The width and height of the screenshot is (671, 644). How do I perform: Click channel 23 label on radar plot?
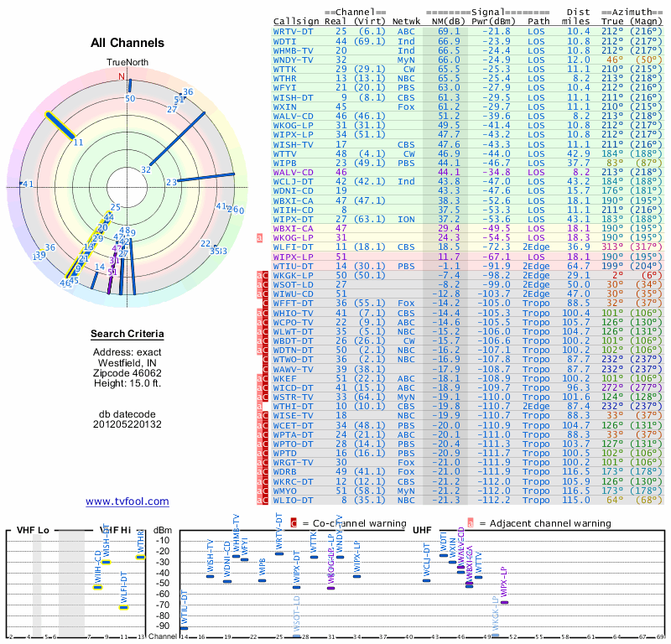click(171, 182)
